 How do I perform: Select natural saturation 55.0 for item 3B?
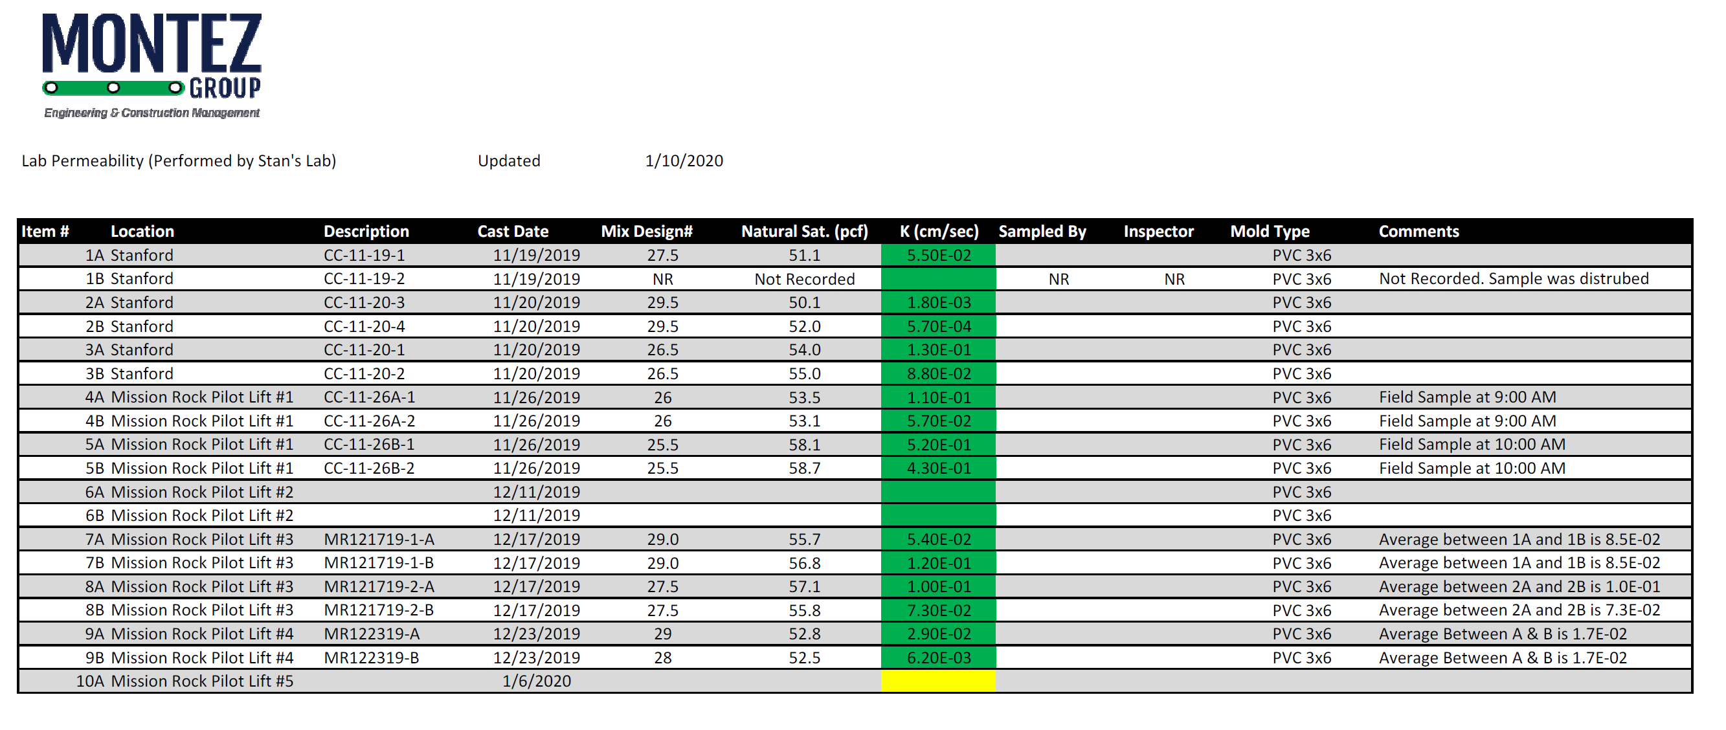click(x=805, y=374)
